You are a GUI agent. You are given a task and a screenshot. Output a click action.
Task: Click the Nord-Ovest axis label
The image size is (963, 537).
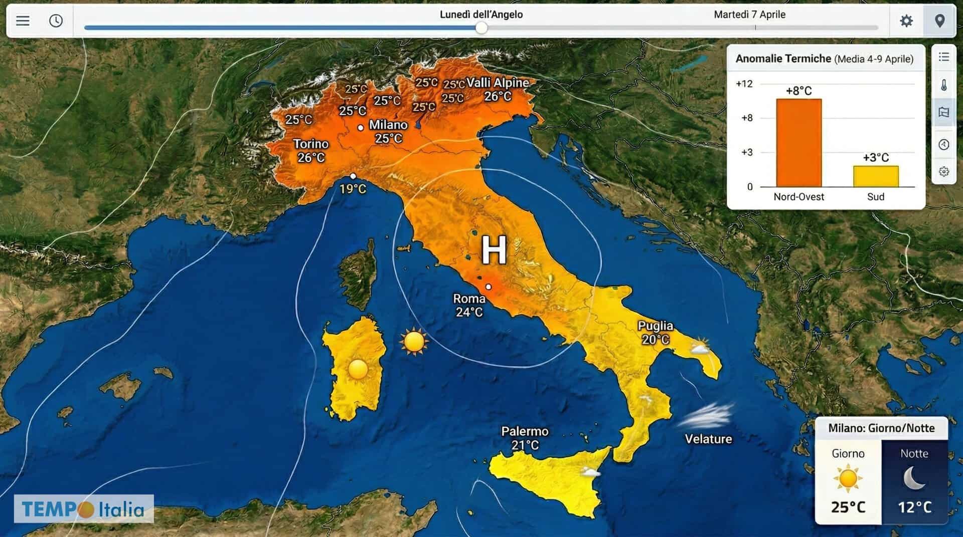pos(798,197)
